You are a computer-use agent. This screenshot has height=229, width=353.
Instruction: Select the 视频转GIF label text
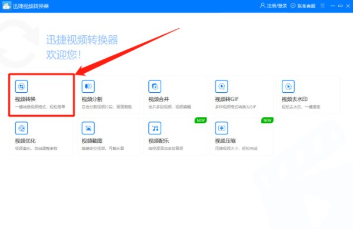[227, 99]
